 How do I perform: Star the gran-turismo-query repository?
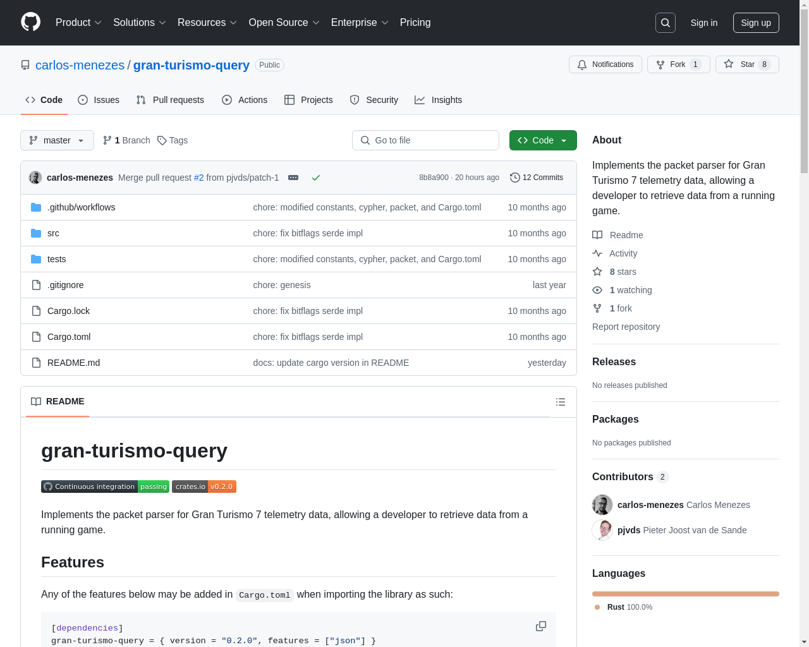(747, 64)
